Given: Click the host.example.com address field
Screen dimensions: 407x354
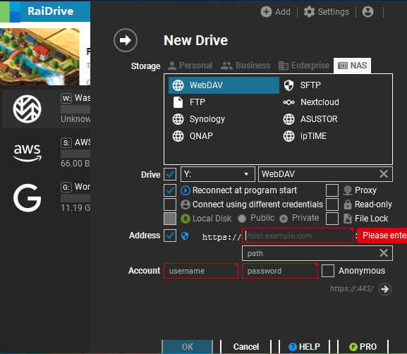Looking at the screenshot, I should 298,236.
